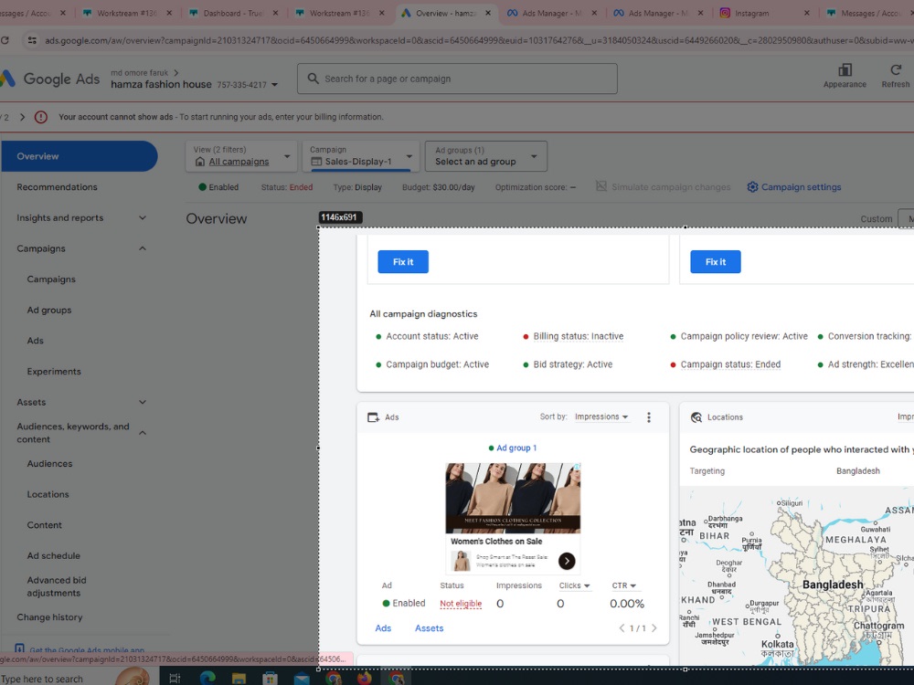This screenshot has height=685, width=914.
Task: Click the Enabled ad status indicator
Action: coord(403,604)
